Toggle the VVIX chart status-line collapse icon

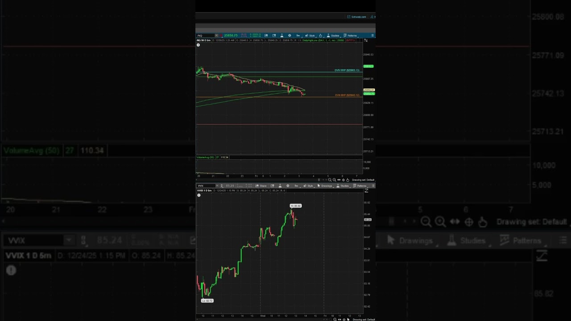tap(366, 190)
